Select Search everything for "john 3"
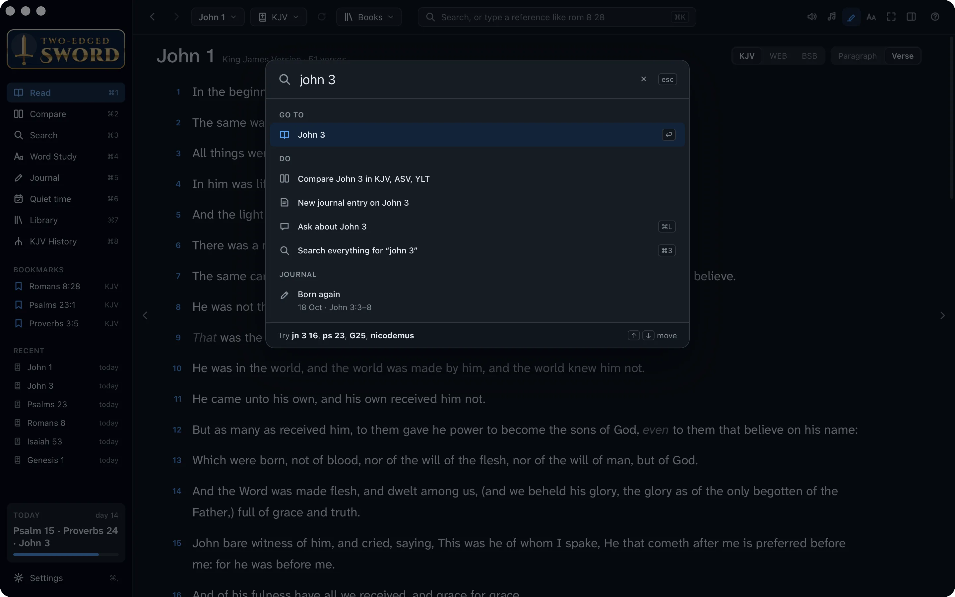 (x=477, y=250)
